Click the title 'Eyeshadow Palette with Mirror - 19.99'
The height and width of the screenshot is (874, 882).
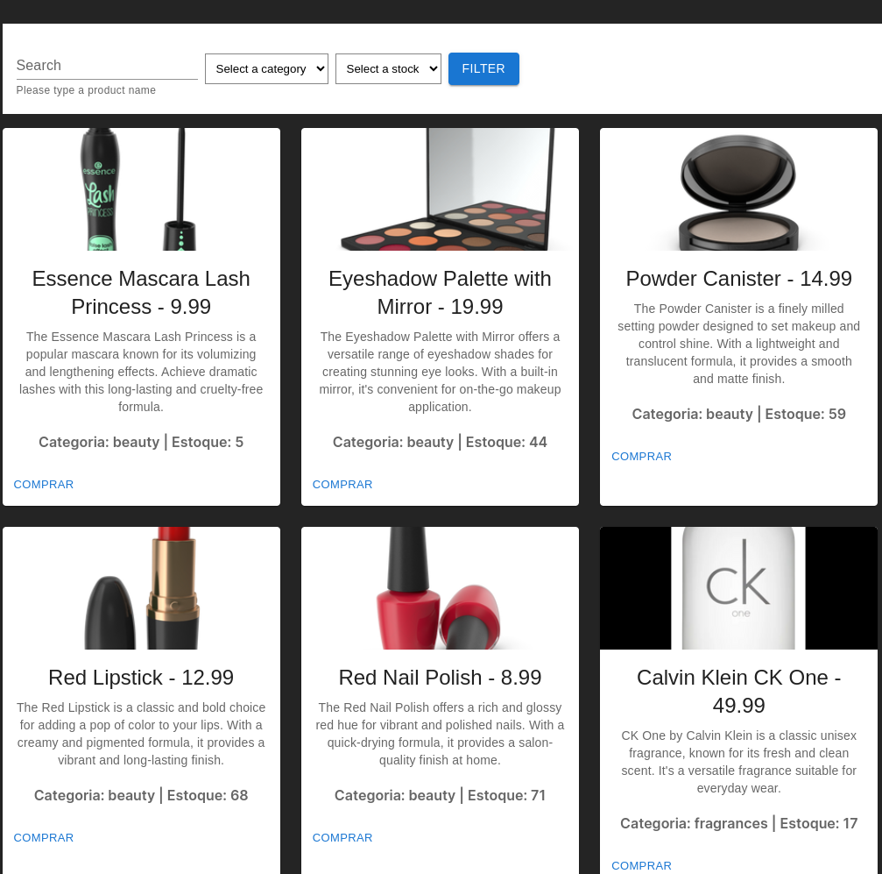[x=440, y=293]
